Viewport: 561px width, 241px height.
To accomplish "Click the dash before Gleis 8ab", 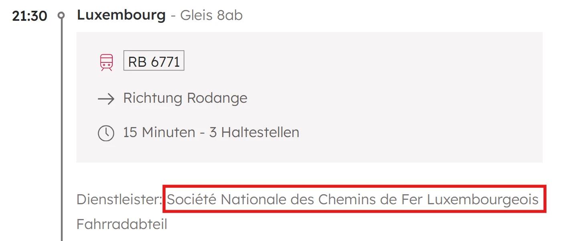I will click(173, 16).
